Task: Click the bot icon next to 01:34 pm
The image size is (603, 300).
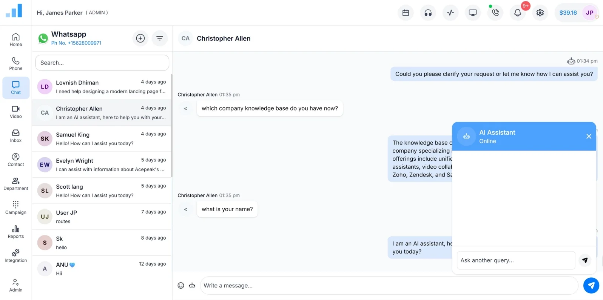Action: point(571,61)
